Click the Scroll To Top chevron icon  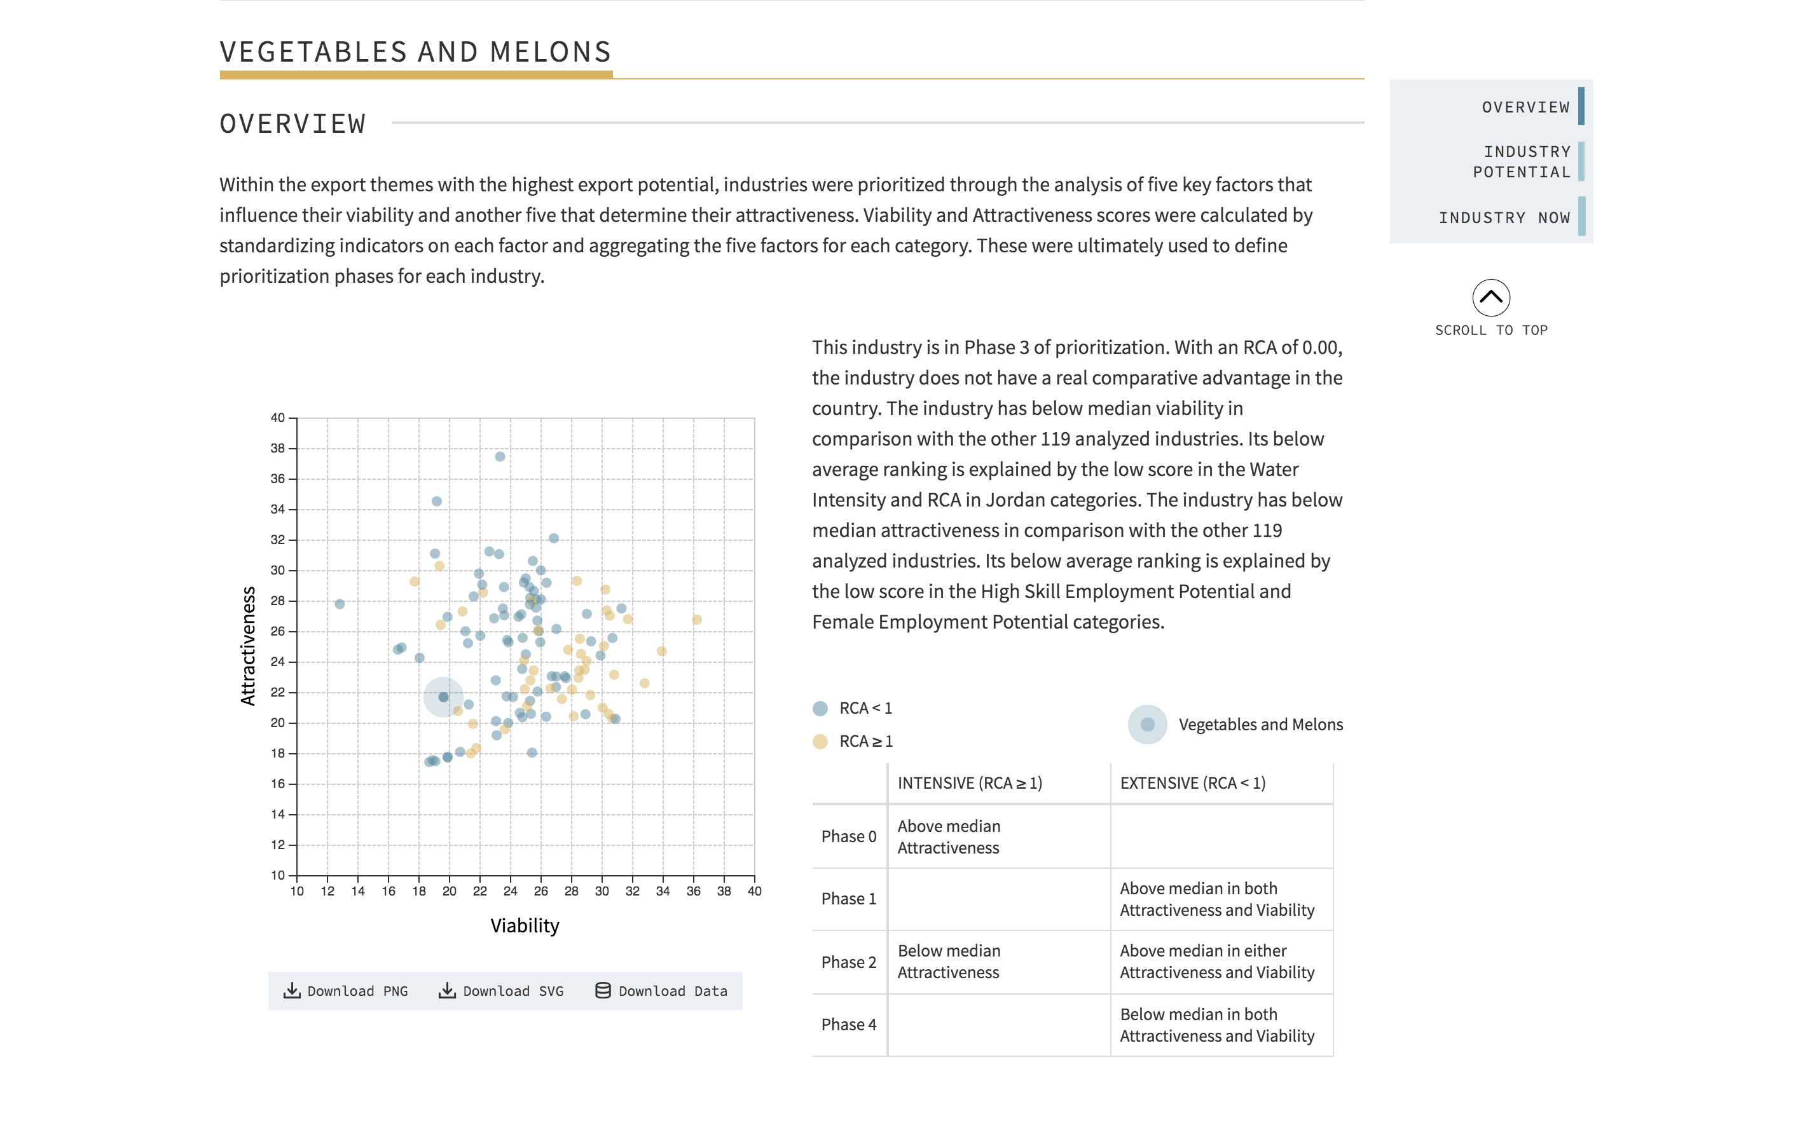[x=1492, y=298]
